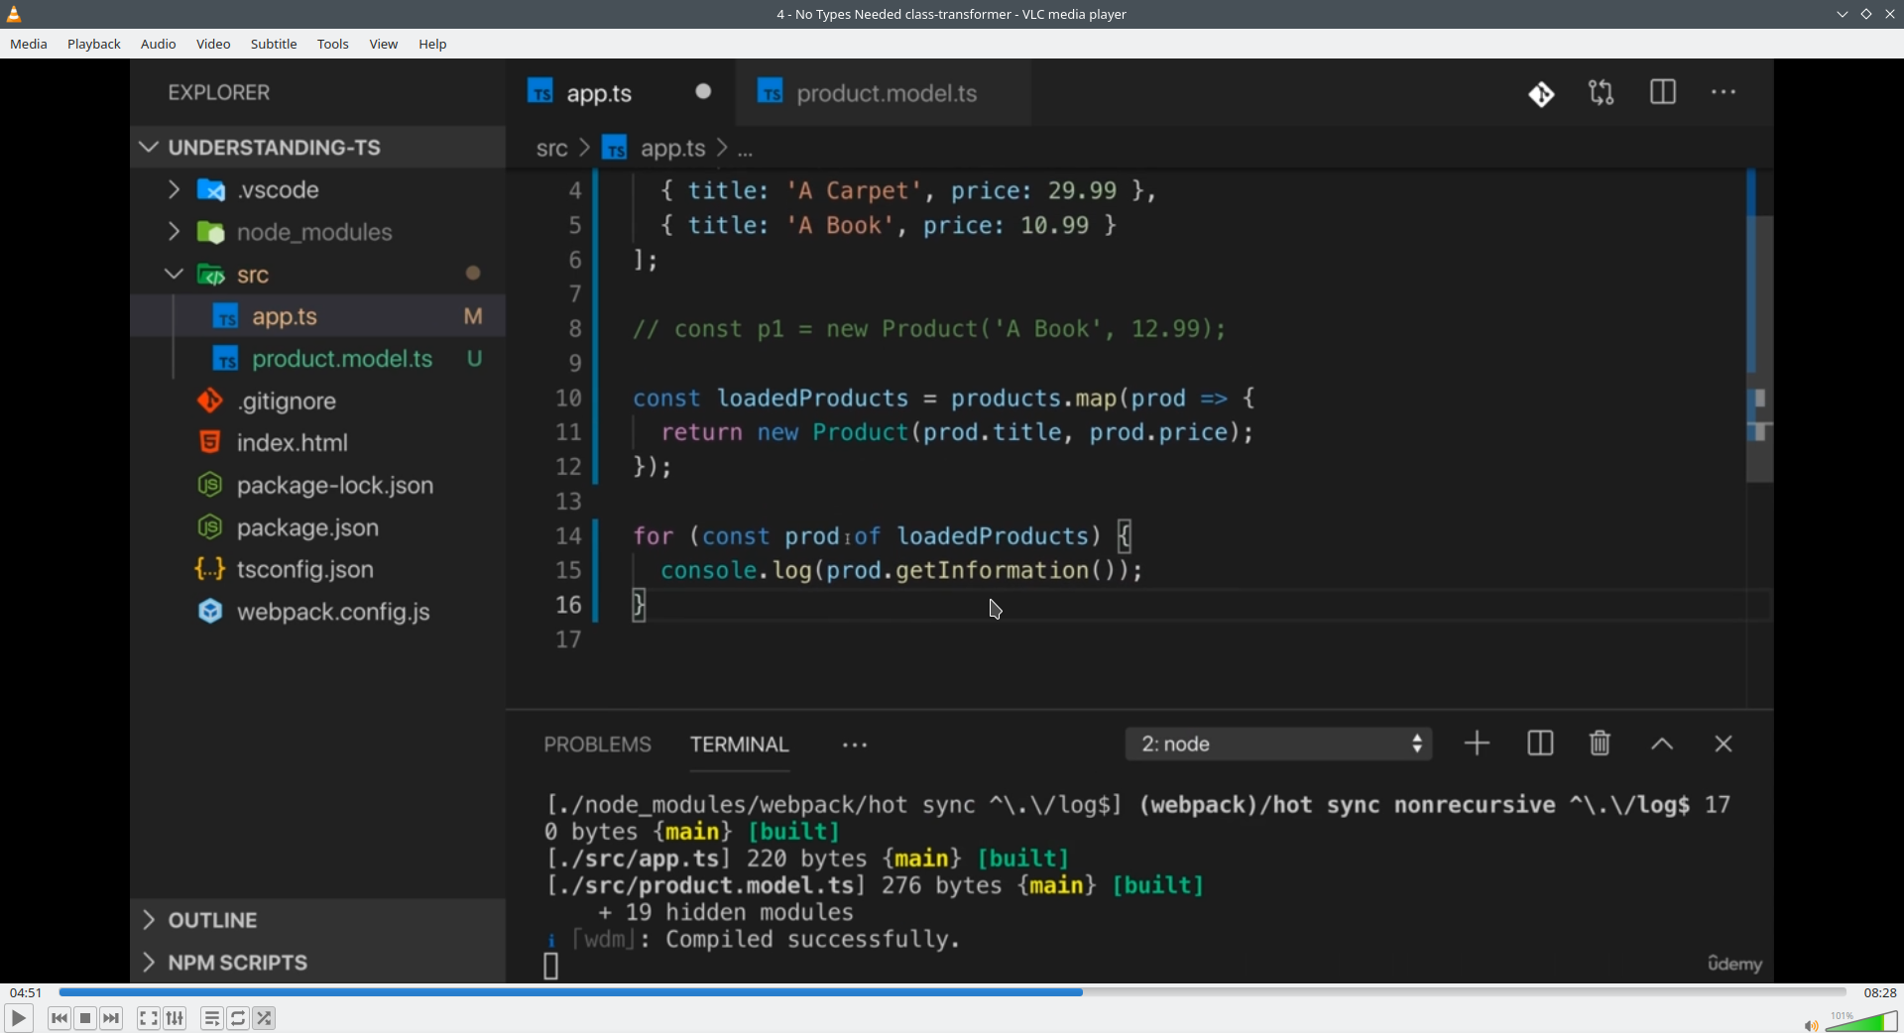Adjust the volume slider
The width and height of the screenshot is (1904, 1033).
click(x=1861, y=1021)
